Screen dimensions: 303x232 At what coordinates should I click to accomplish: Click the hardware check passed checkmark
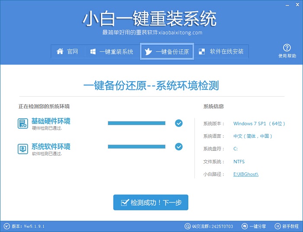[179, 123]
